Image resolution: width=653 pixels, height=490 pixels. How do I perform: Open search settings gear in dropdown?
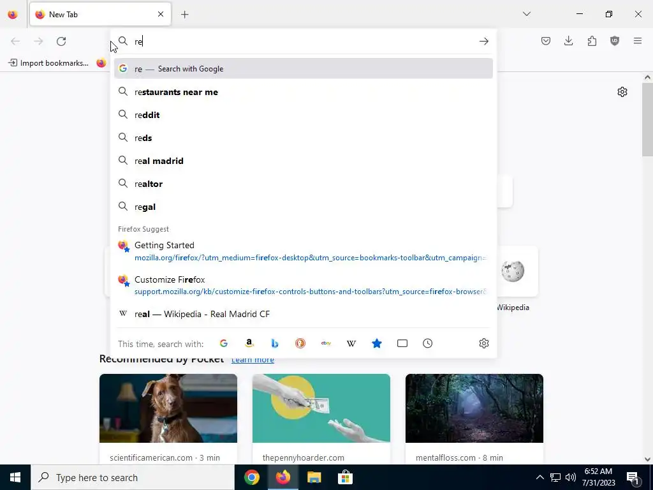point(483,343)
